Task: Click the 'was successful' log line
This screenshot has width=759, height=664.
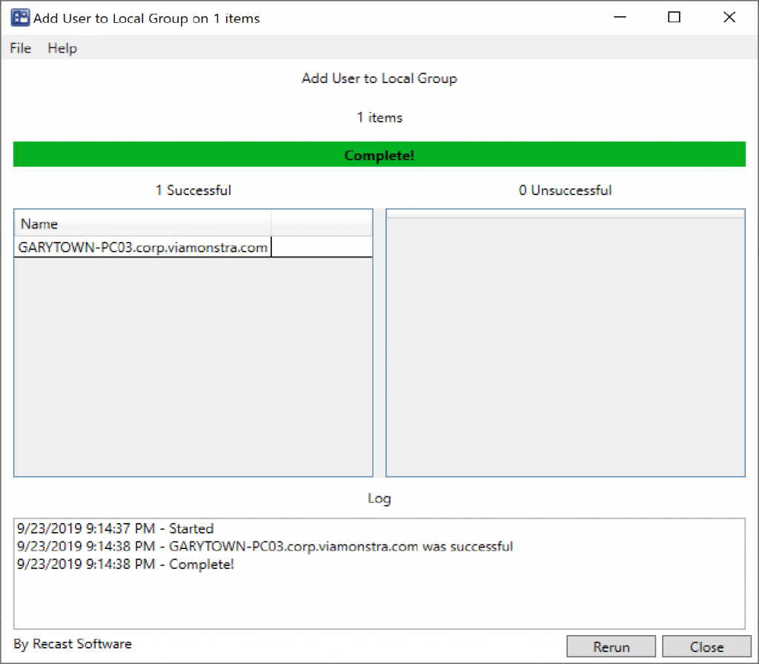Action: click(265, 547)
